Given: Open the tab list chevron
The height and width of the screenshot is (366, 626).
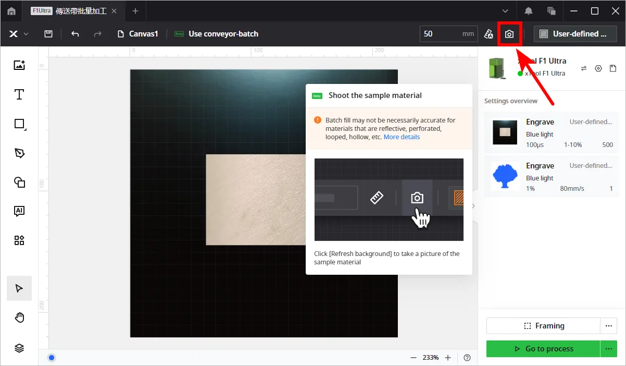Looking at the screenshot, I should pos(505,11).
